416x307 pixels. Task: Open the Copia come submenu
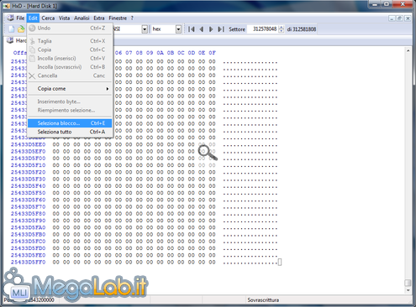[70, 89]
